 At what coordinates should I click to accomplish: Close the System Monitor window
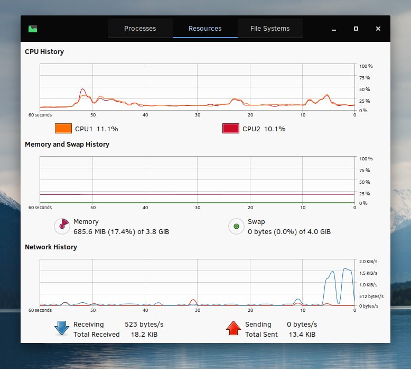378,29
